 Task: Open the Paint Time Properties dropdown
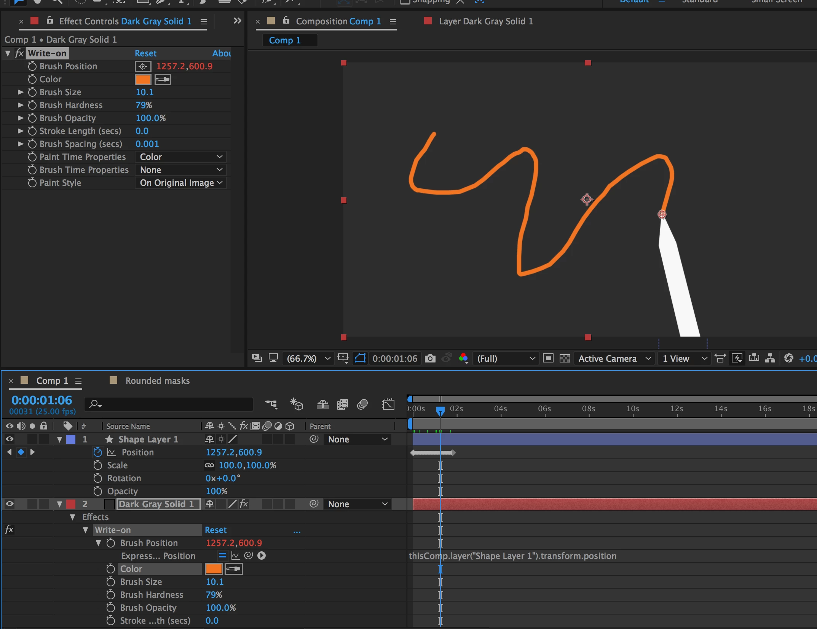(x=180, y=157)
